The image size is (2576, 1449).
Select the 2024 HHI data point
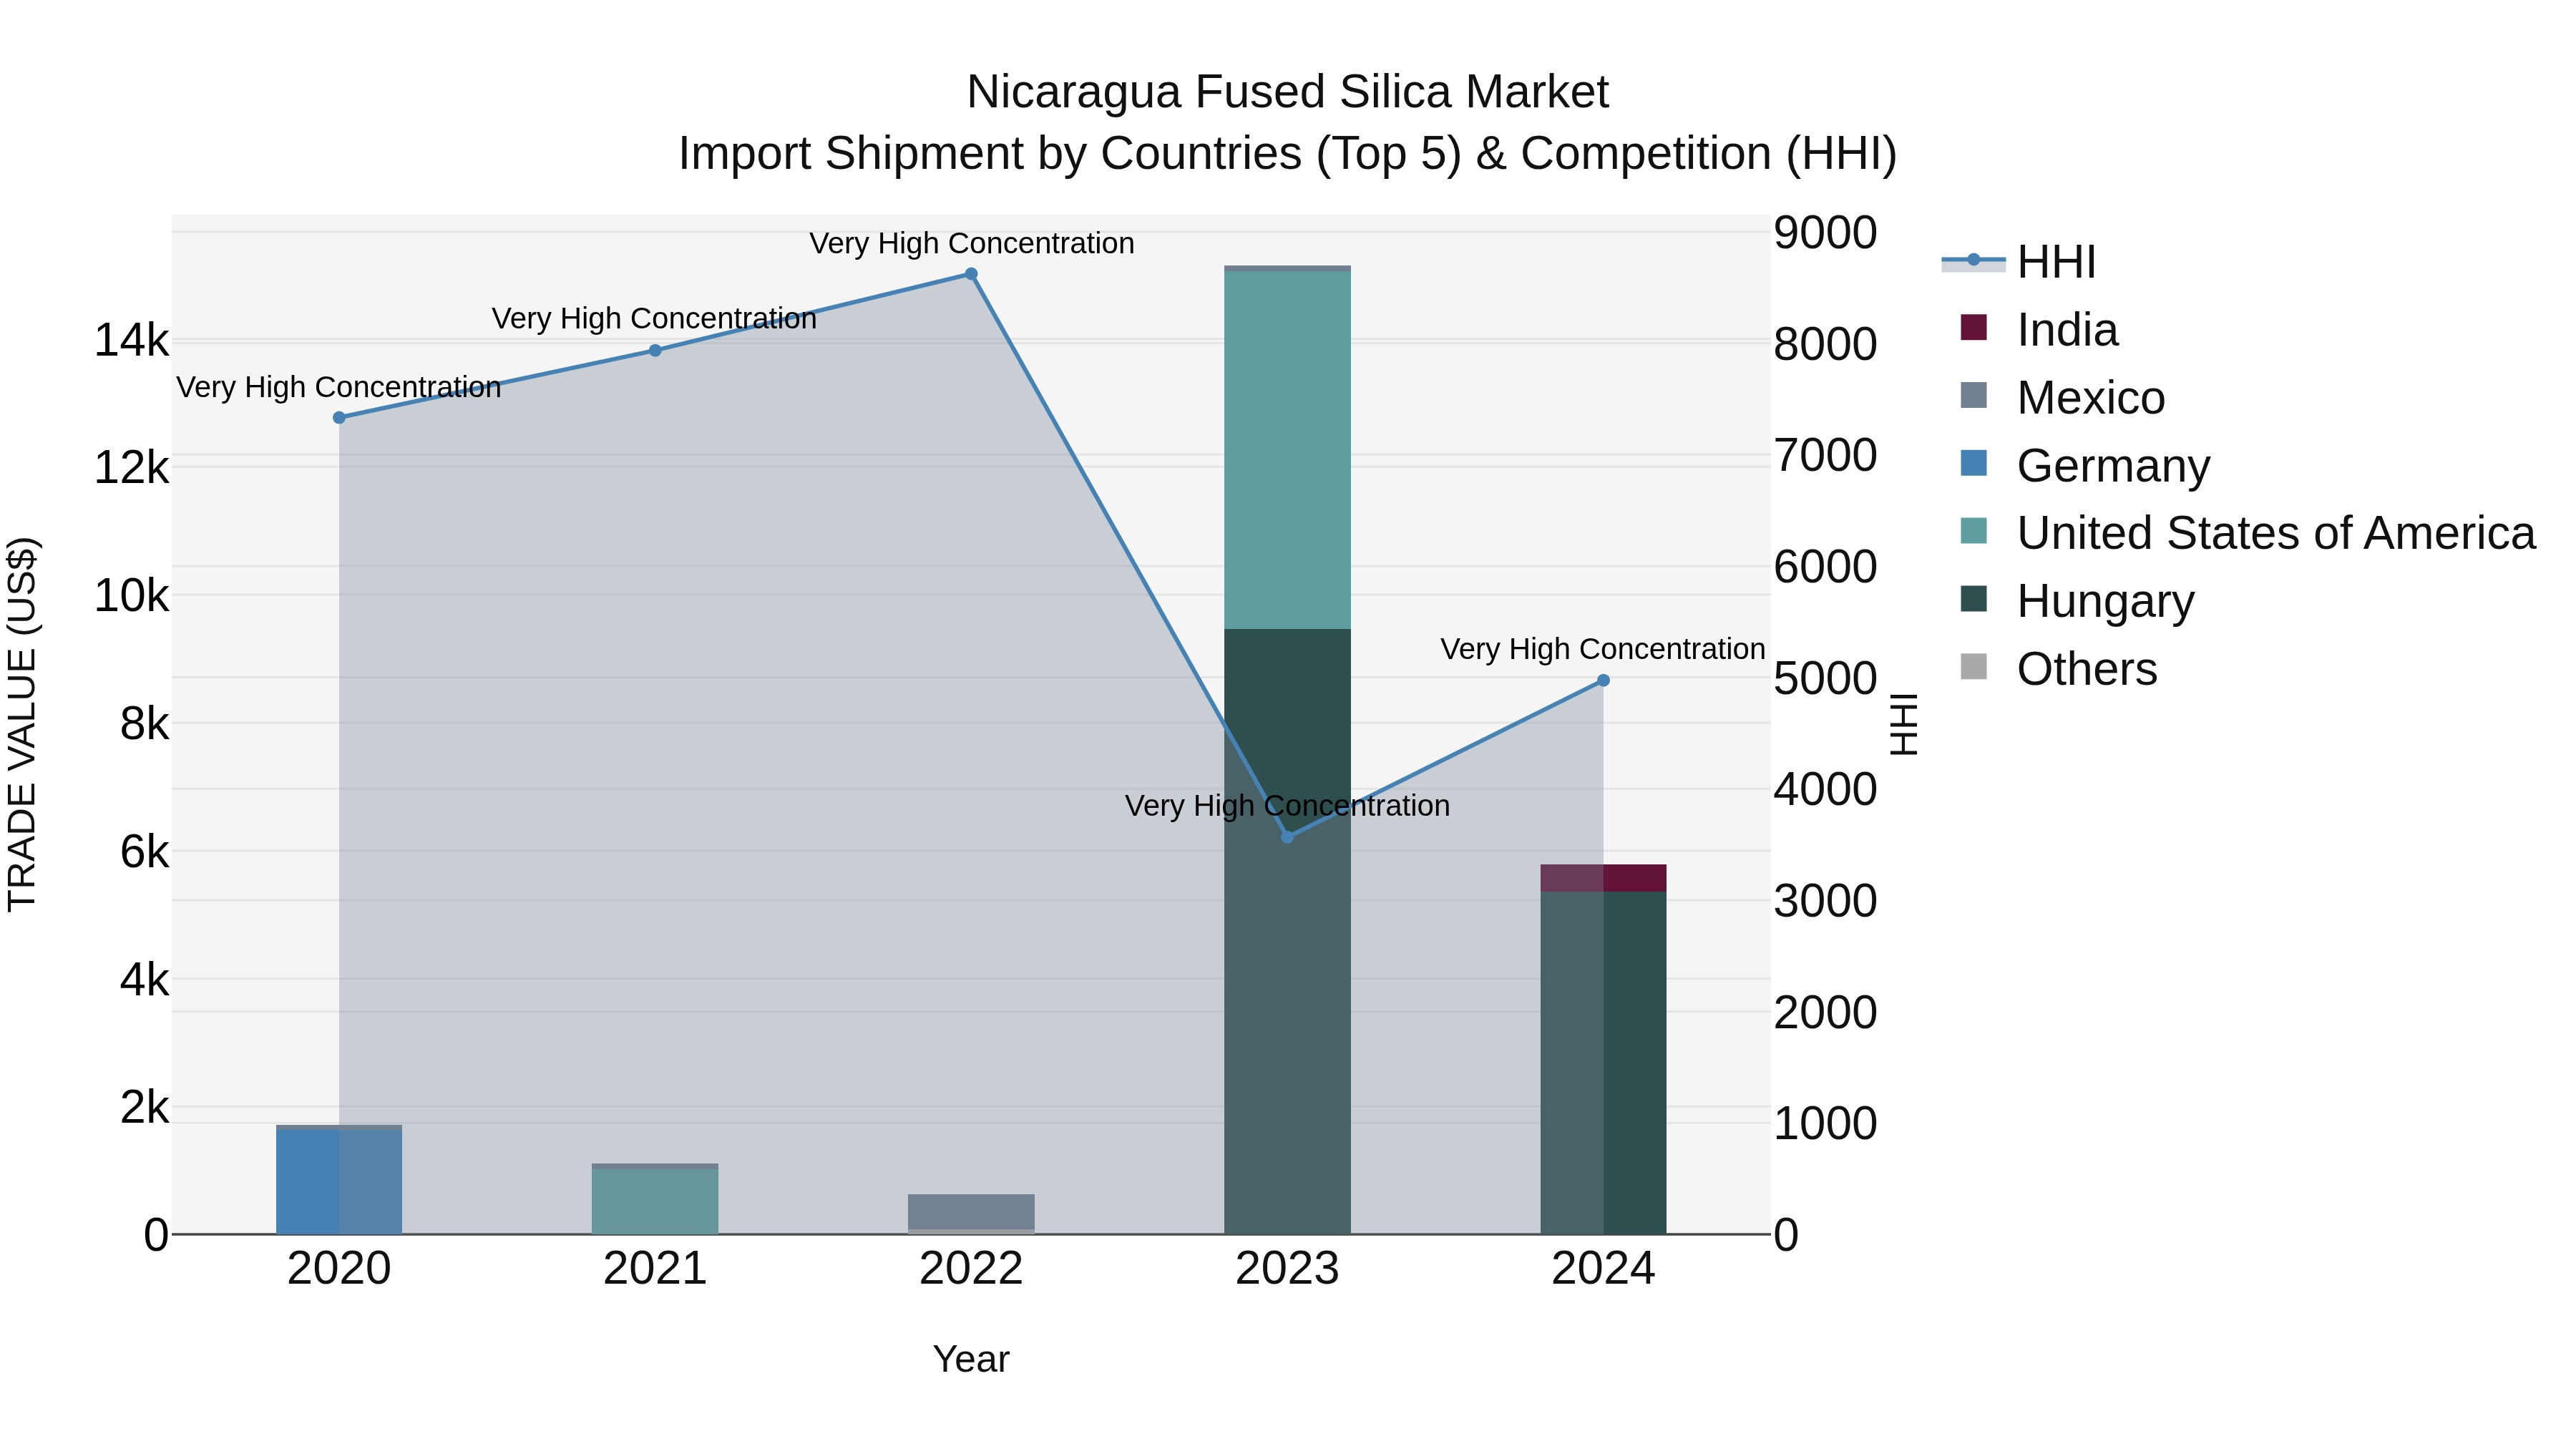click(1603, 681)
